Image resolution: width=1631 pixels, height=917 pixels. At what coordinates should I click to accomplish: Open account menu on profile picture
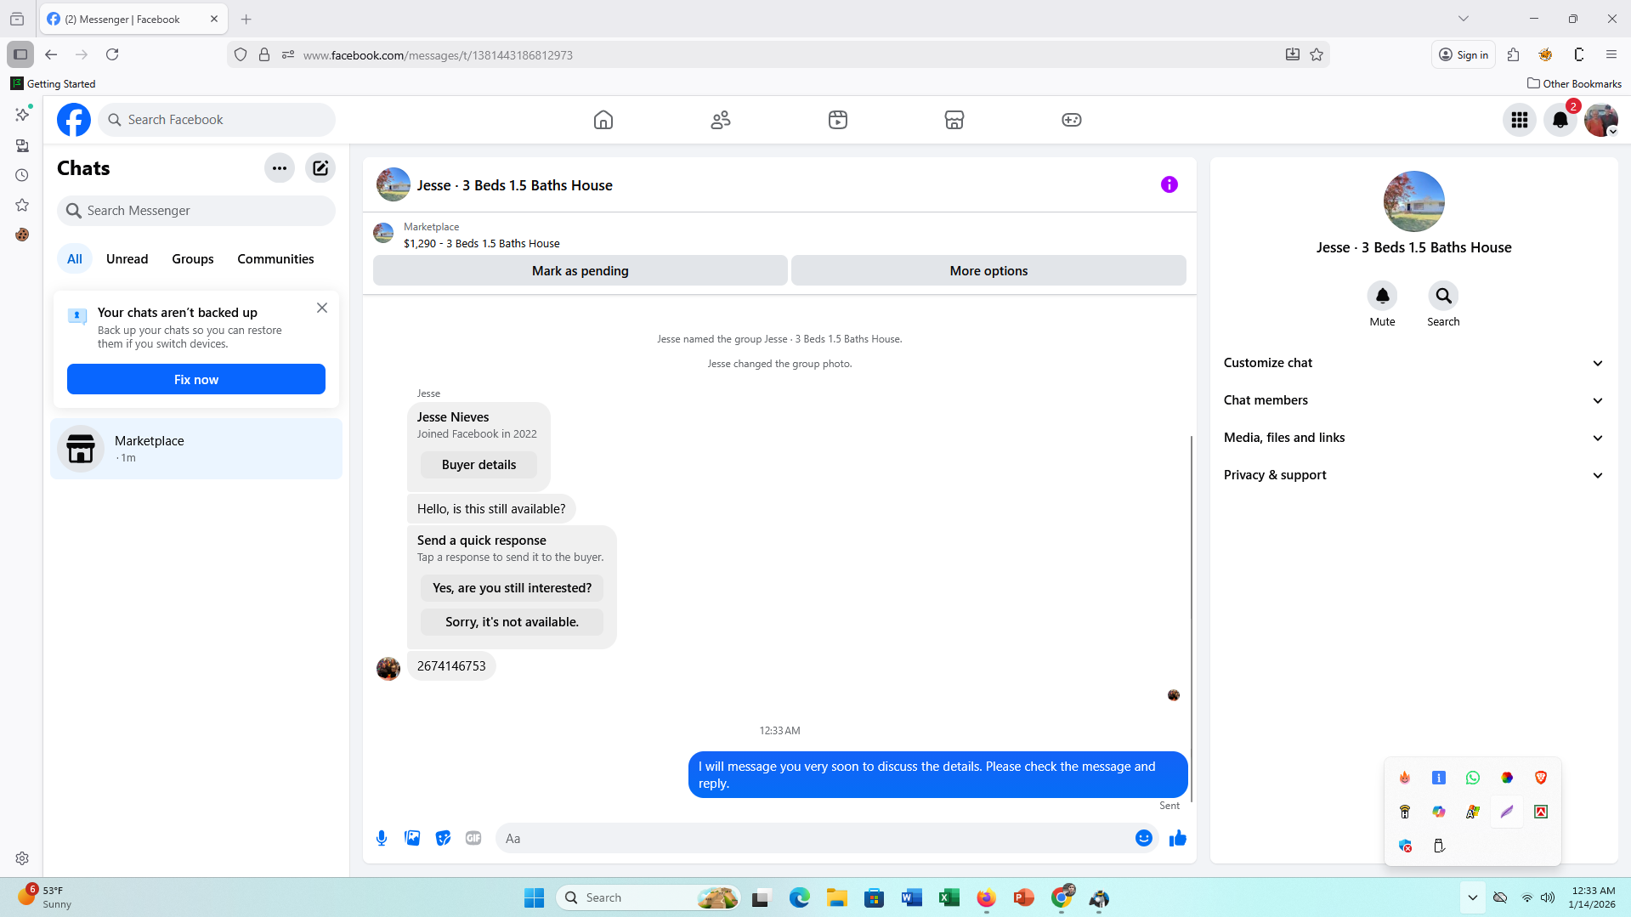coord(1600,120)
